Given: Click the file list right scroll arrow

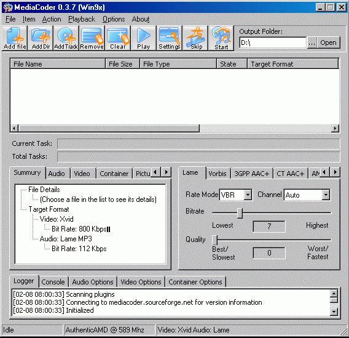Looking at the screenshot, I should 335,129.
